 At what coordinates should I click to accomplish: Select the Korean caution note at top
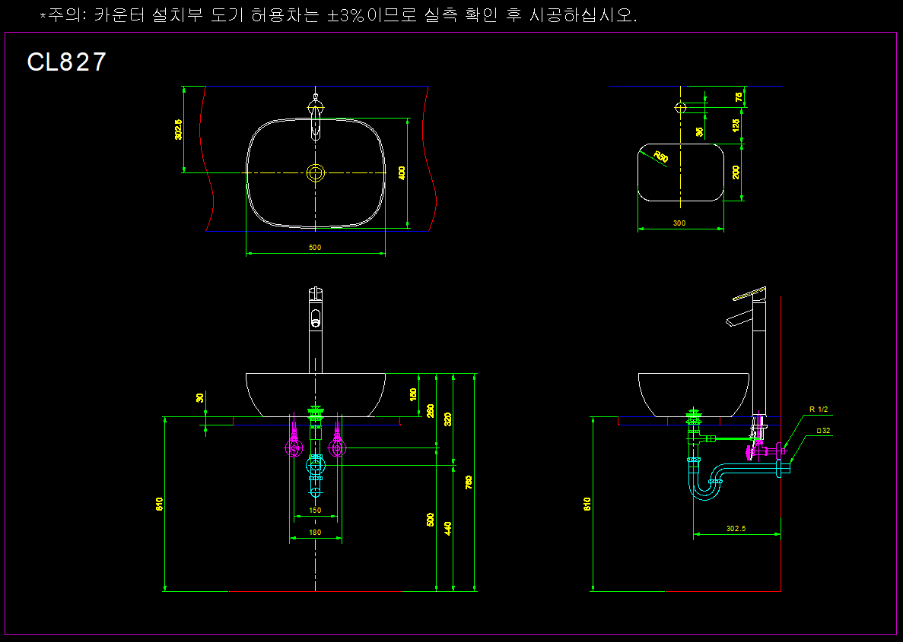[338, 15]
